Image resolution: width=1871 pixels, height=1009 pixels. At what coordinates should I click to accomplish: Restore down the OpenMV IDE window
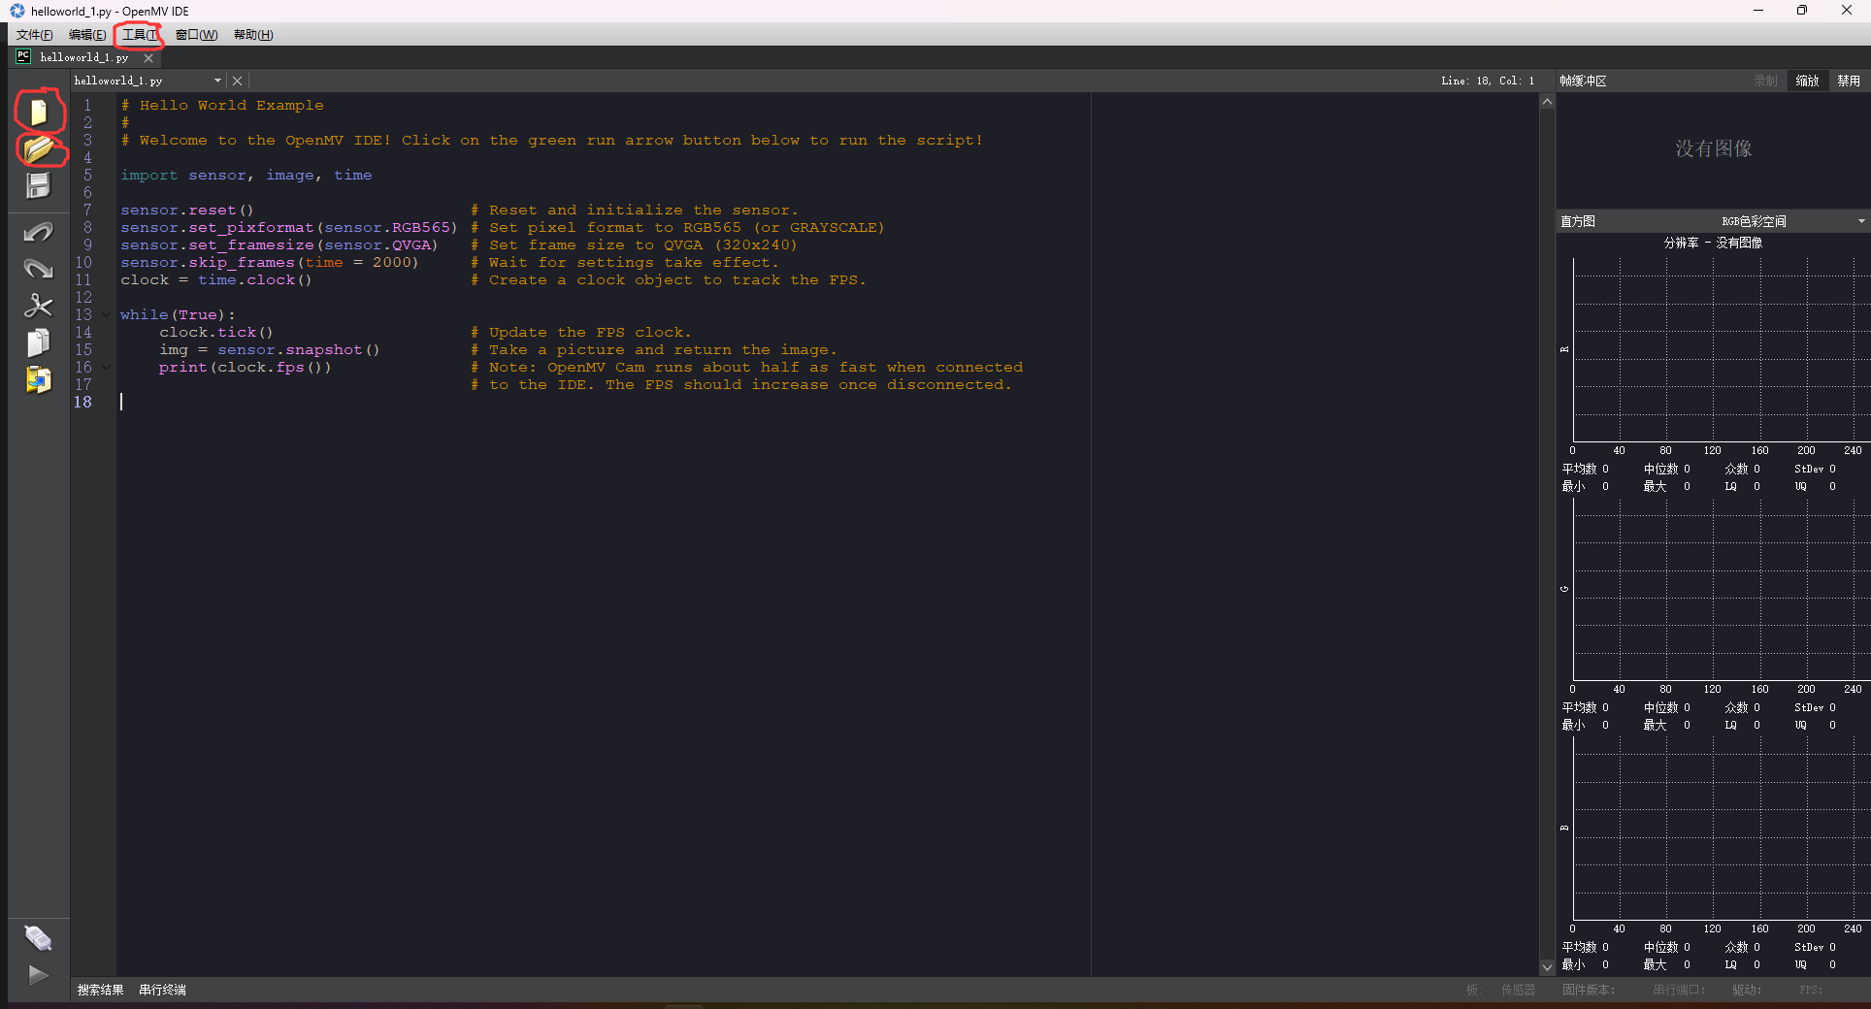pos(1802,11)
